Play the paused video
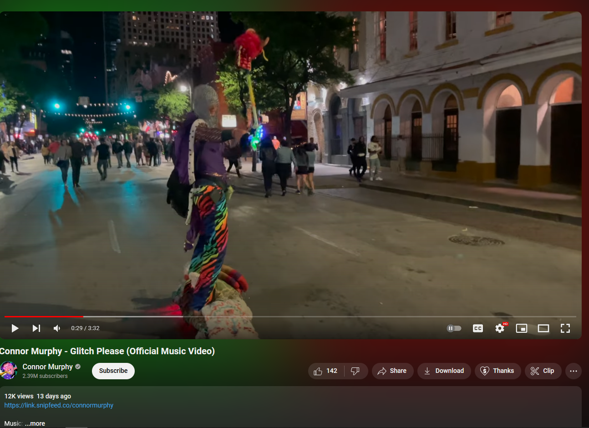Viewport: 589px width, 428px height. [15, 328]
